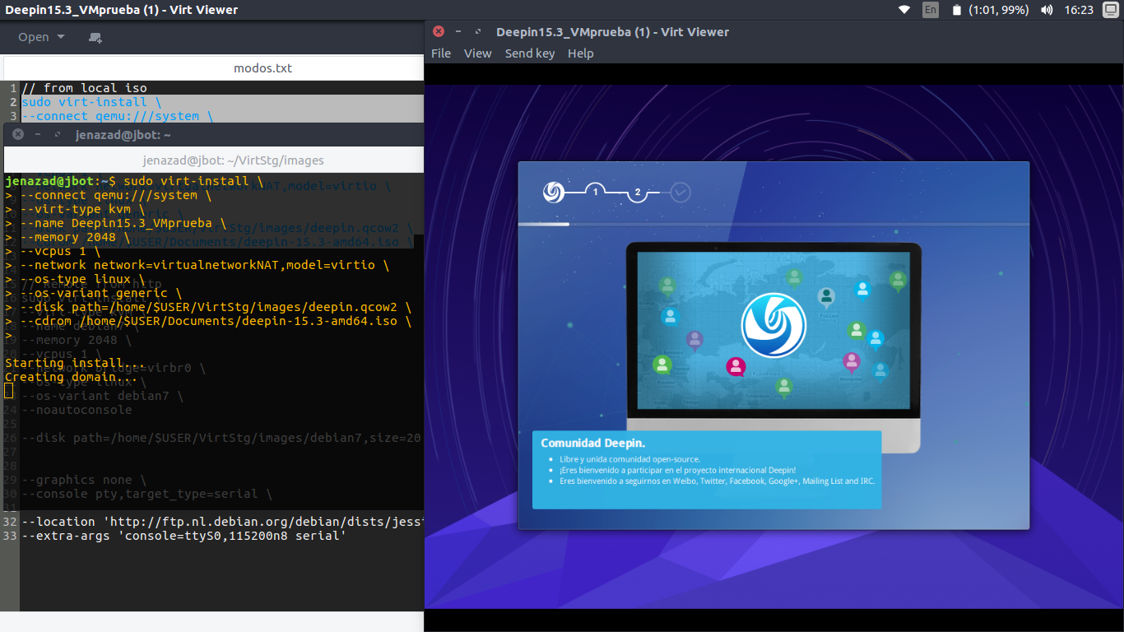Create a new document in gedit
This screenshot has width=1124, height=632.
click(95, 37)
